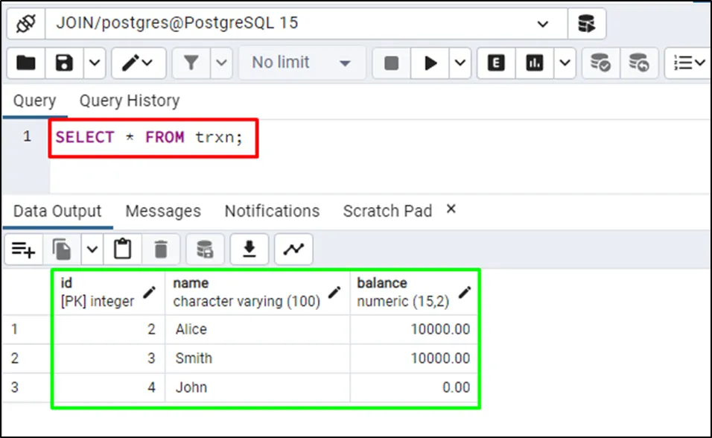This screenshot has height=438, width=712.
Task: Toggle the connection status icon
Action: [x=26, y=24]
